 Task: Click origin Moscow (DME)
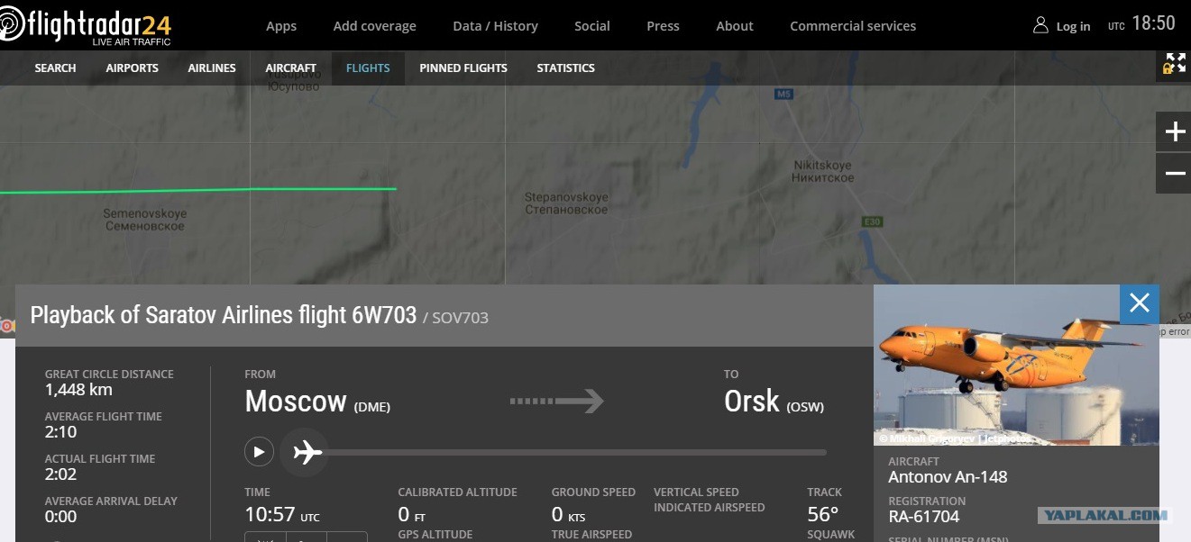tap(317, 402)
